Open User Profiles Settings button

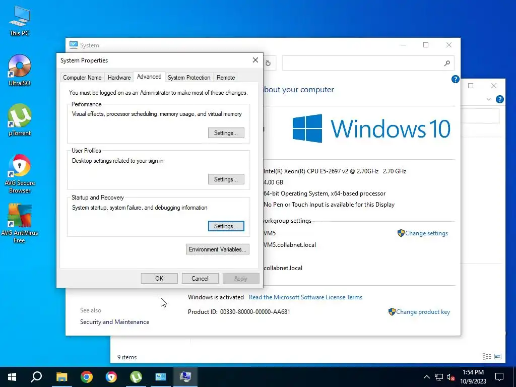[x=226, y=179]
